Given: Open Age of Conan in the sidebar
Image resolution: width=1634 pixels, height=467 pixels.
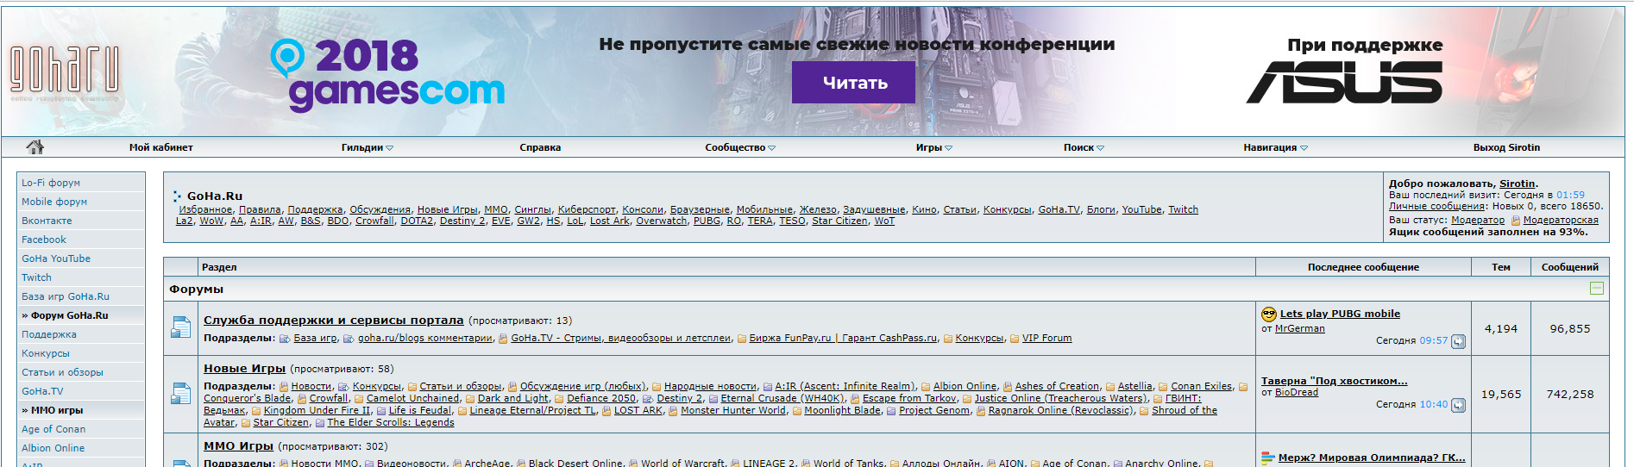Looking at the screenshot, I should tap(53, 429).
